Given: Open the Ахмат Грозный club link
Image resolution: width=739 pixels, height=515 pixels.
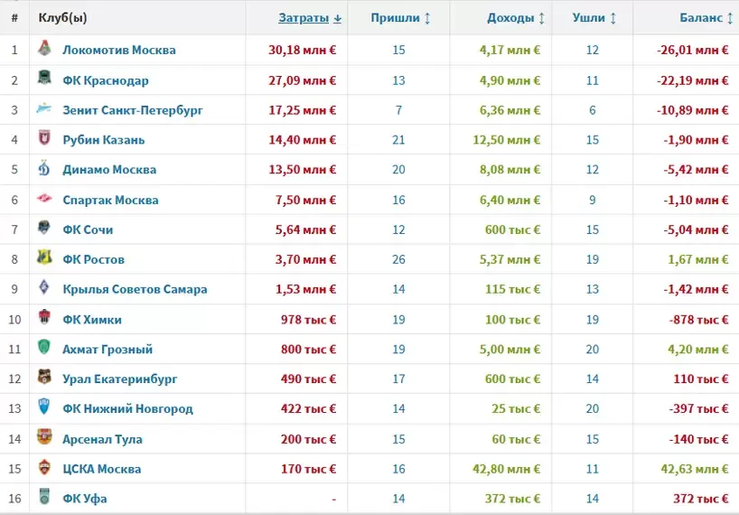Looking at the screenshot, I should pos(108,349).
